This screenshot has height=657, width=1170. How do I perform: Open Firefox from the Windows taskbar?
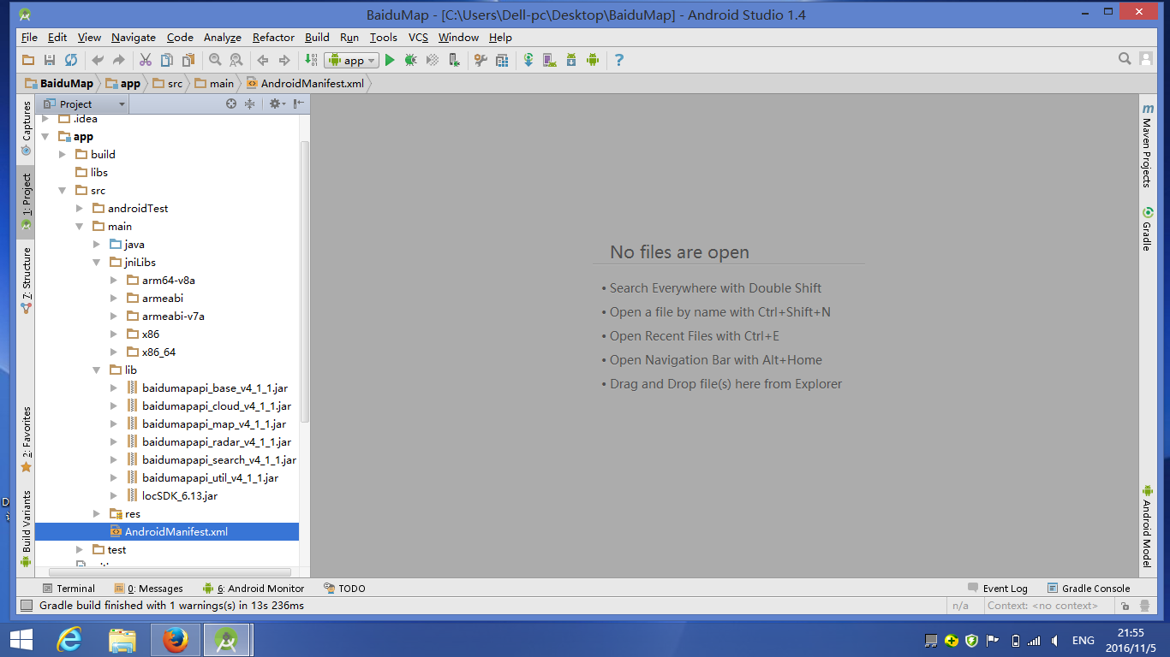[x=176, y=640]
